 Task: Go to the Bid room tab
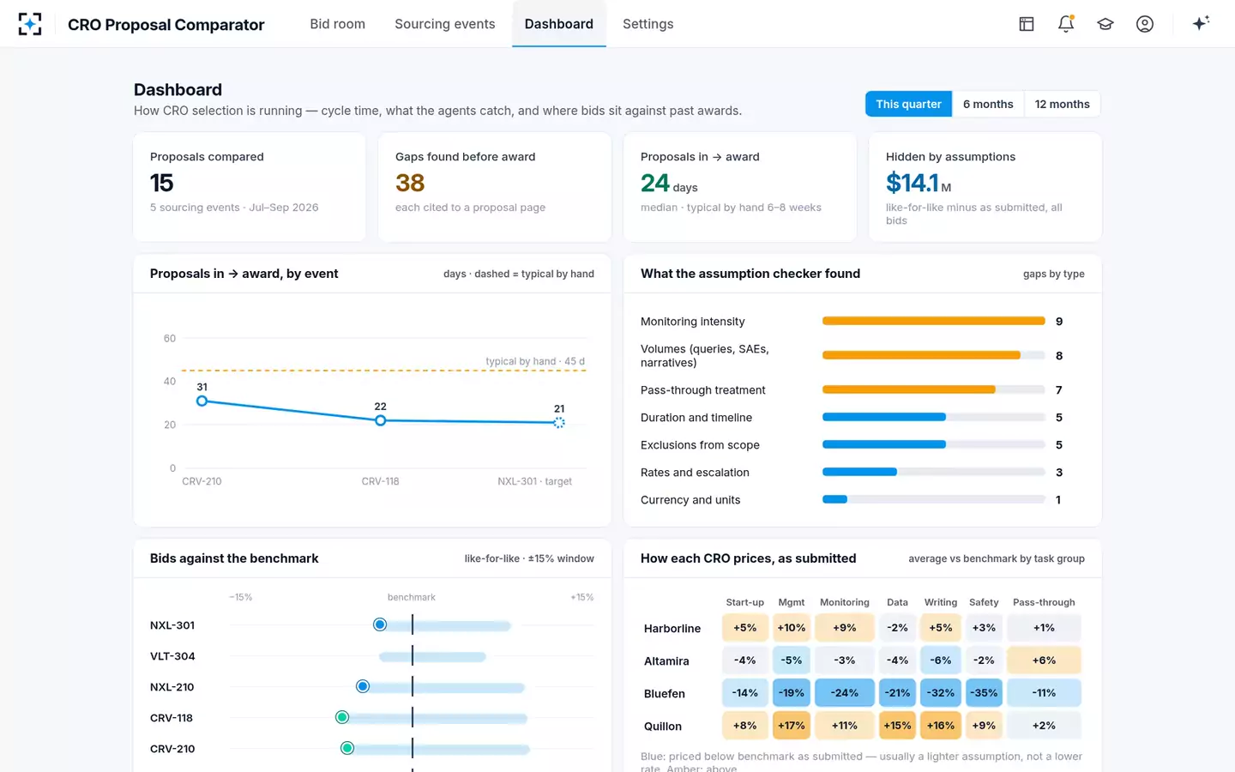(337, 24)
